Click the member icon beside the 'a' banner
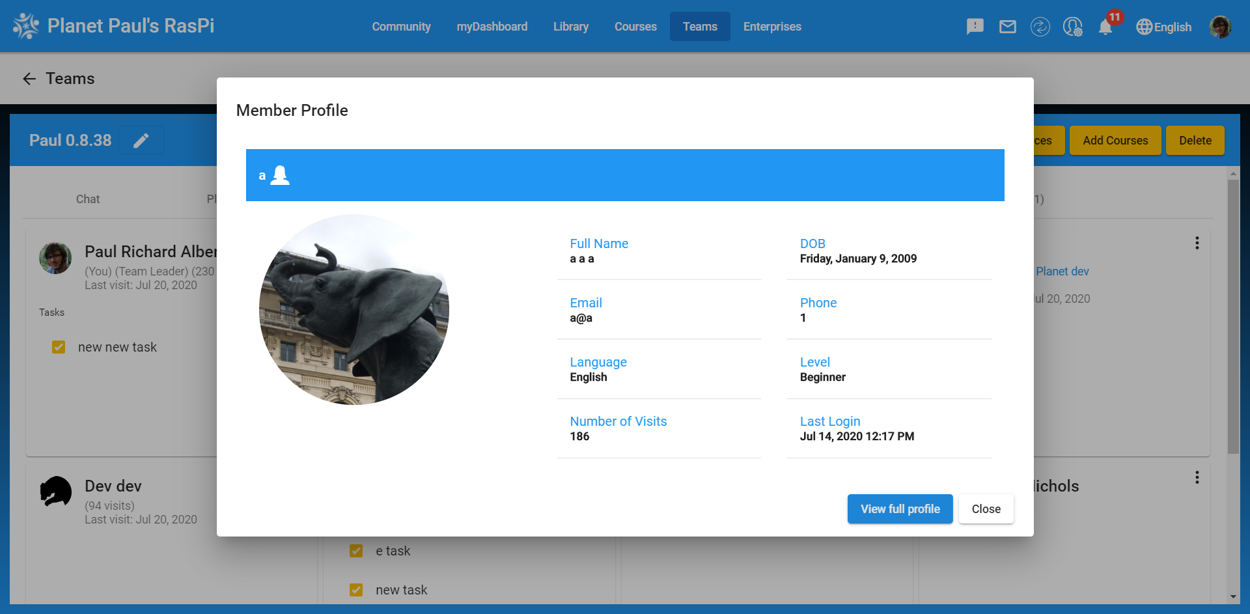 [280, 174]
